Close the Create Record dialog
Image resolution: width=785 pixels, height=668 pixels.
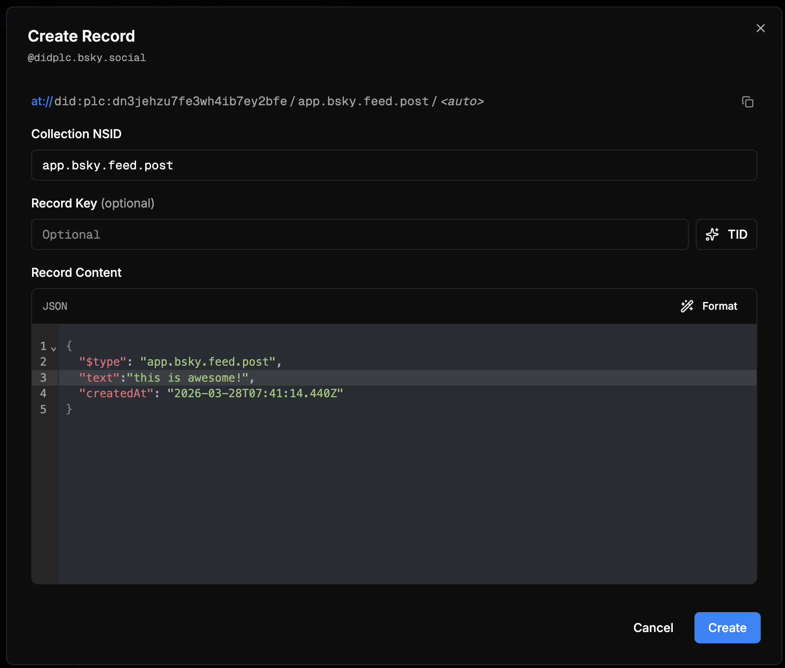tap(760, 29)
